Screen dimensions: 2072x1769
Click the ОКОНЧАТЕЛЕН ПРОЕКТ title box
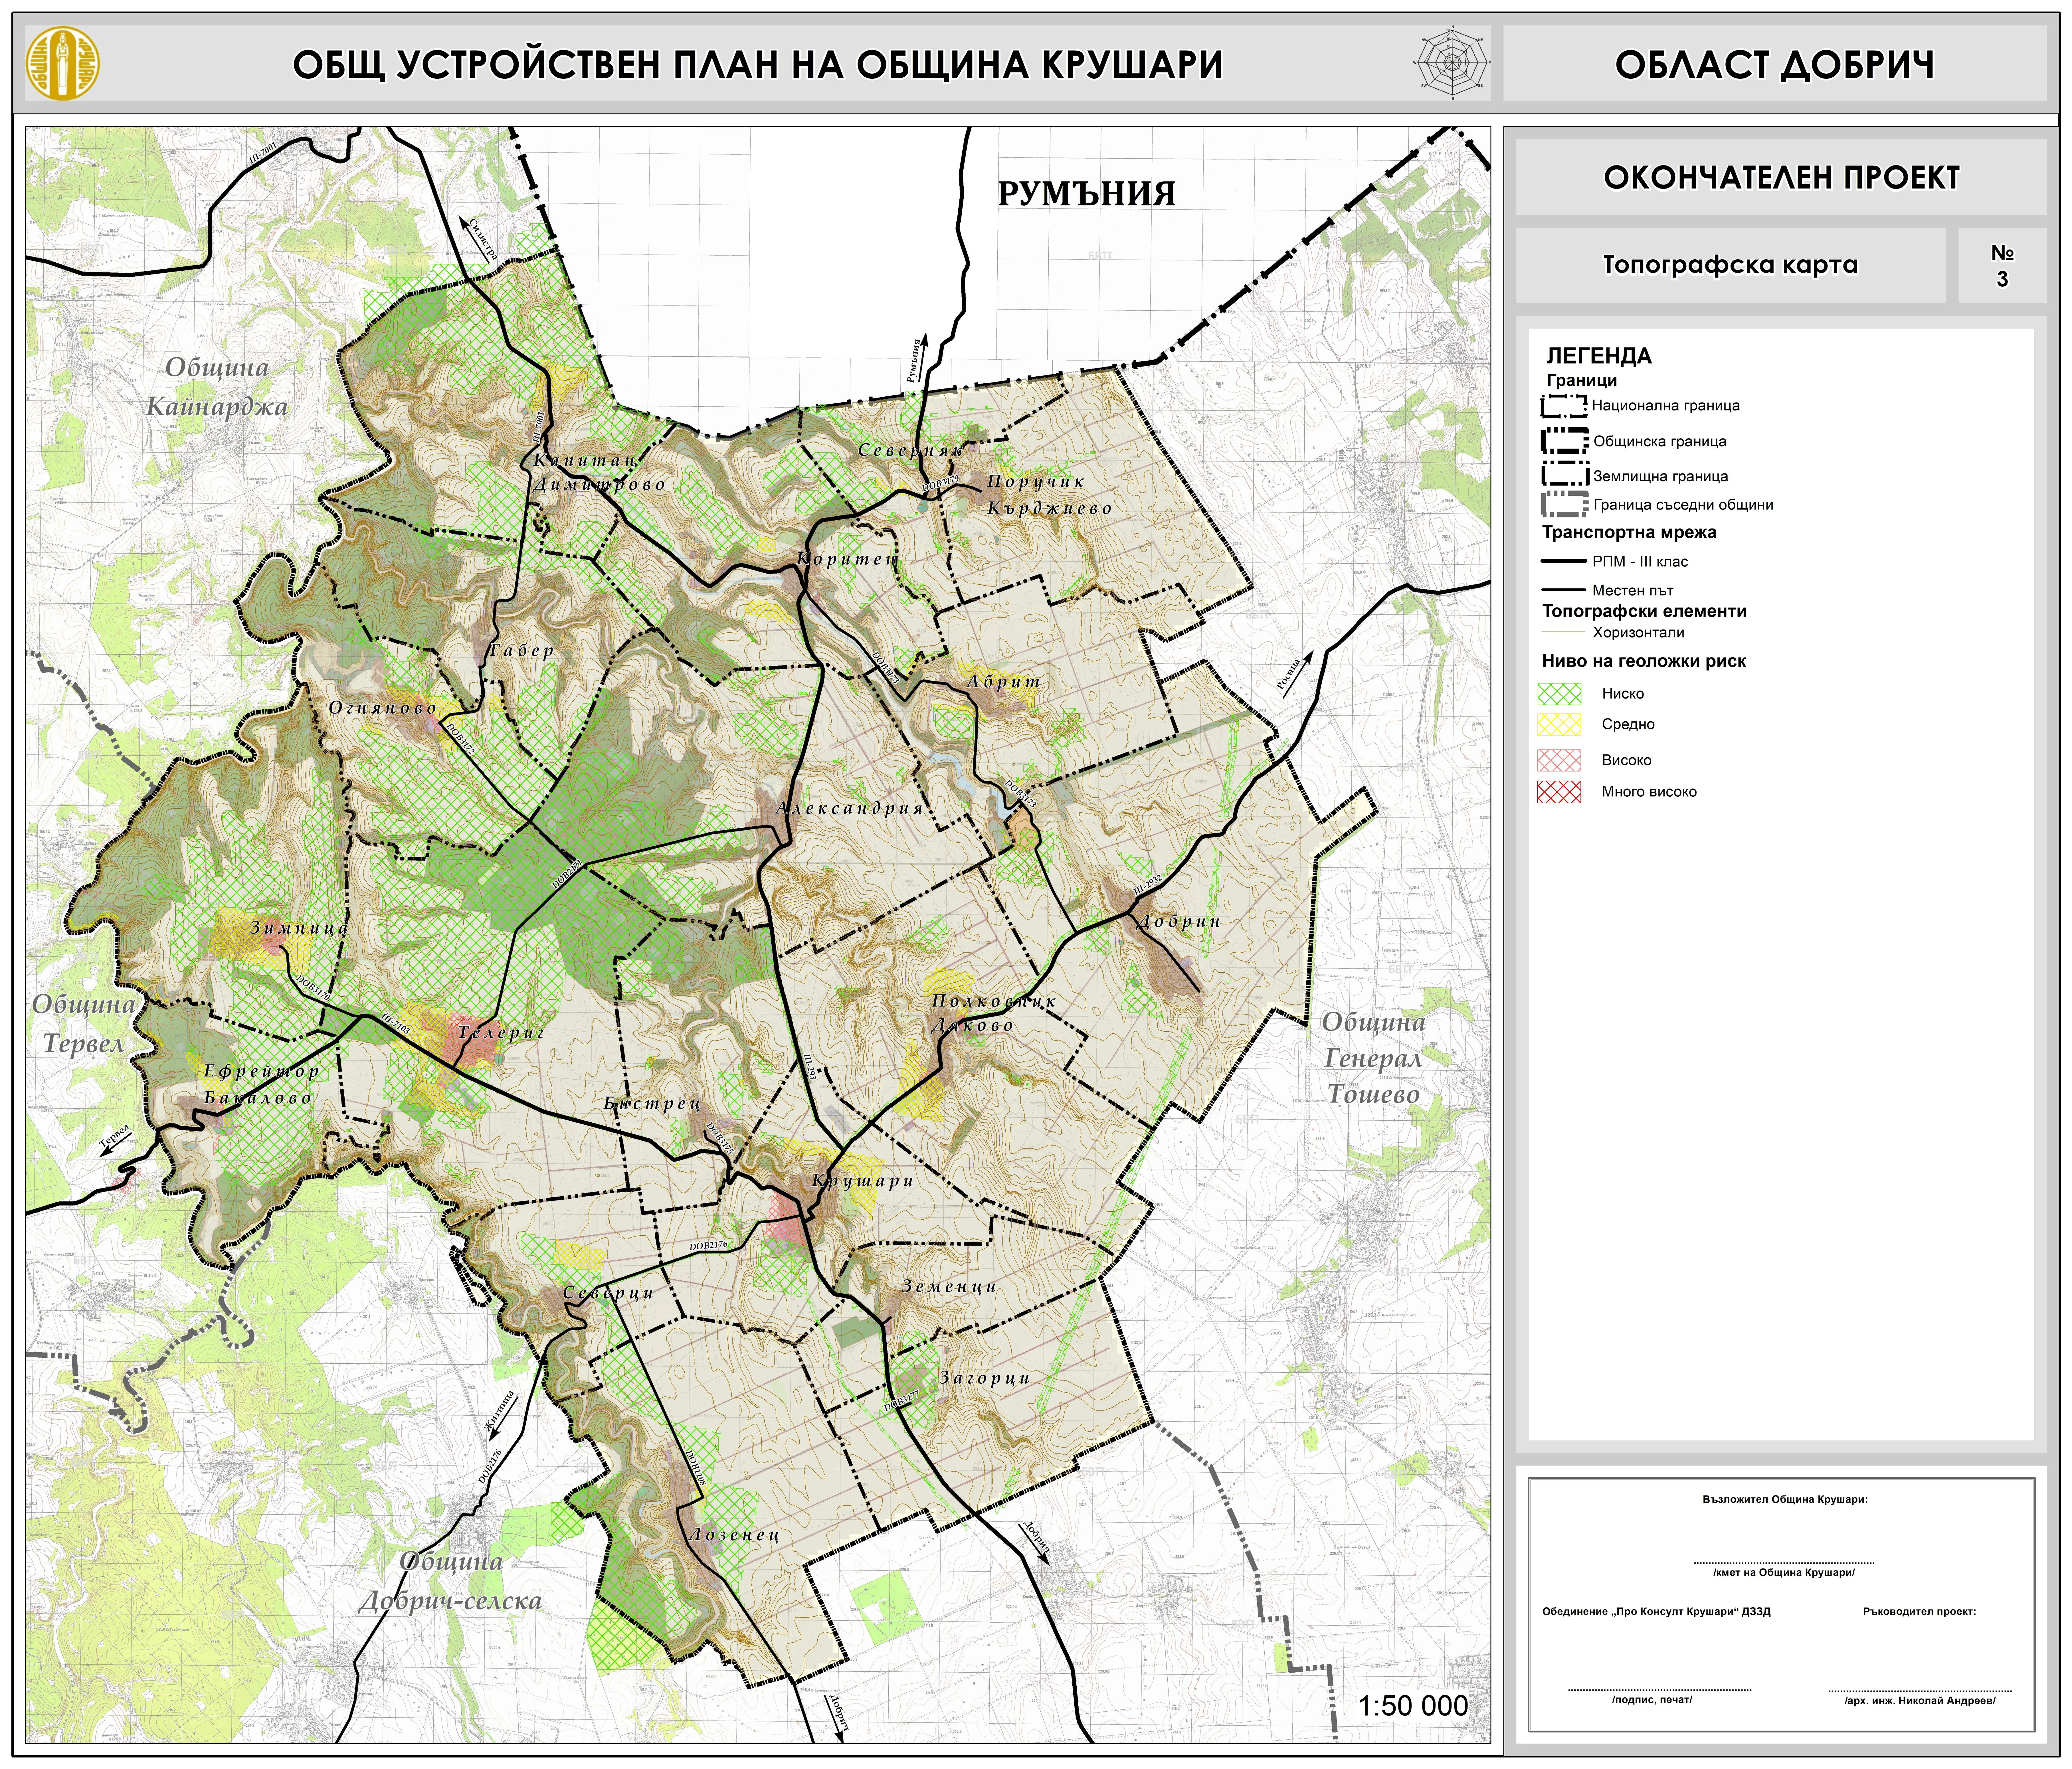click(x=1781, y=177)
